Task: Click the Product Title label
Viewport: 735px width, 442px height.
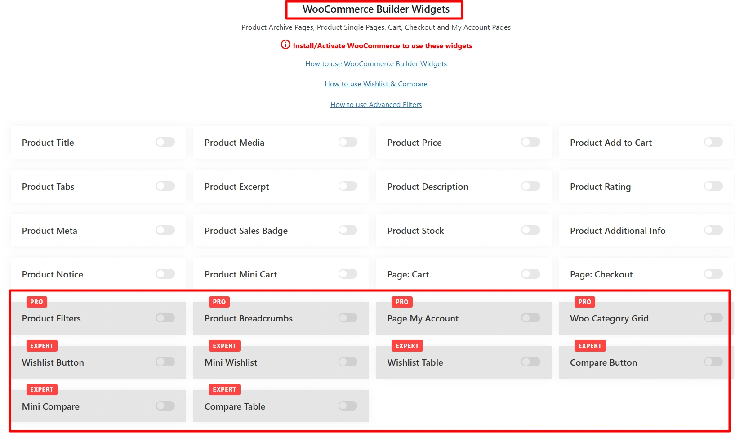Action: point(48,143)
